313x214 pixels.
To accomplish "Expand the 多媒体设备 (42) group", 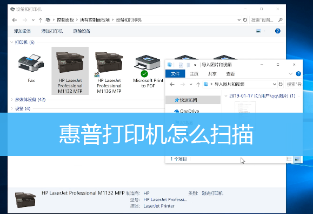I will (x=12, y=100).
